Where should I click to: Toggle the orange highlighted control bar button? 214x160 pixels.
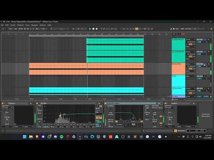point(137,29)
